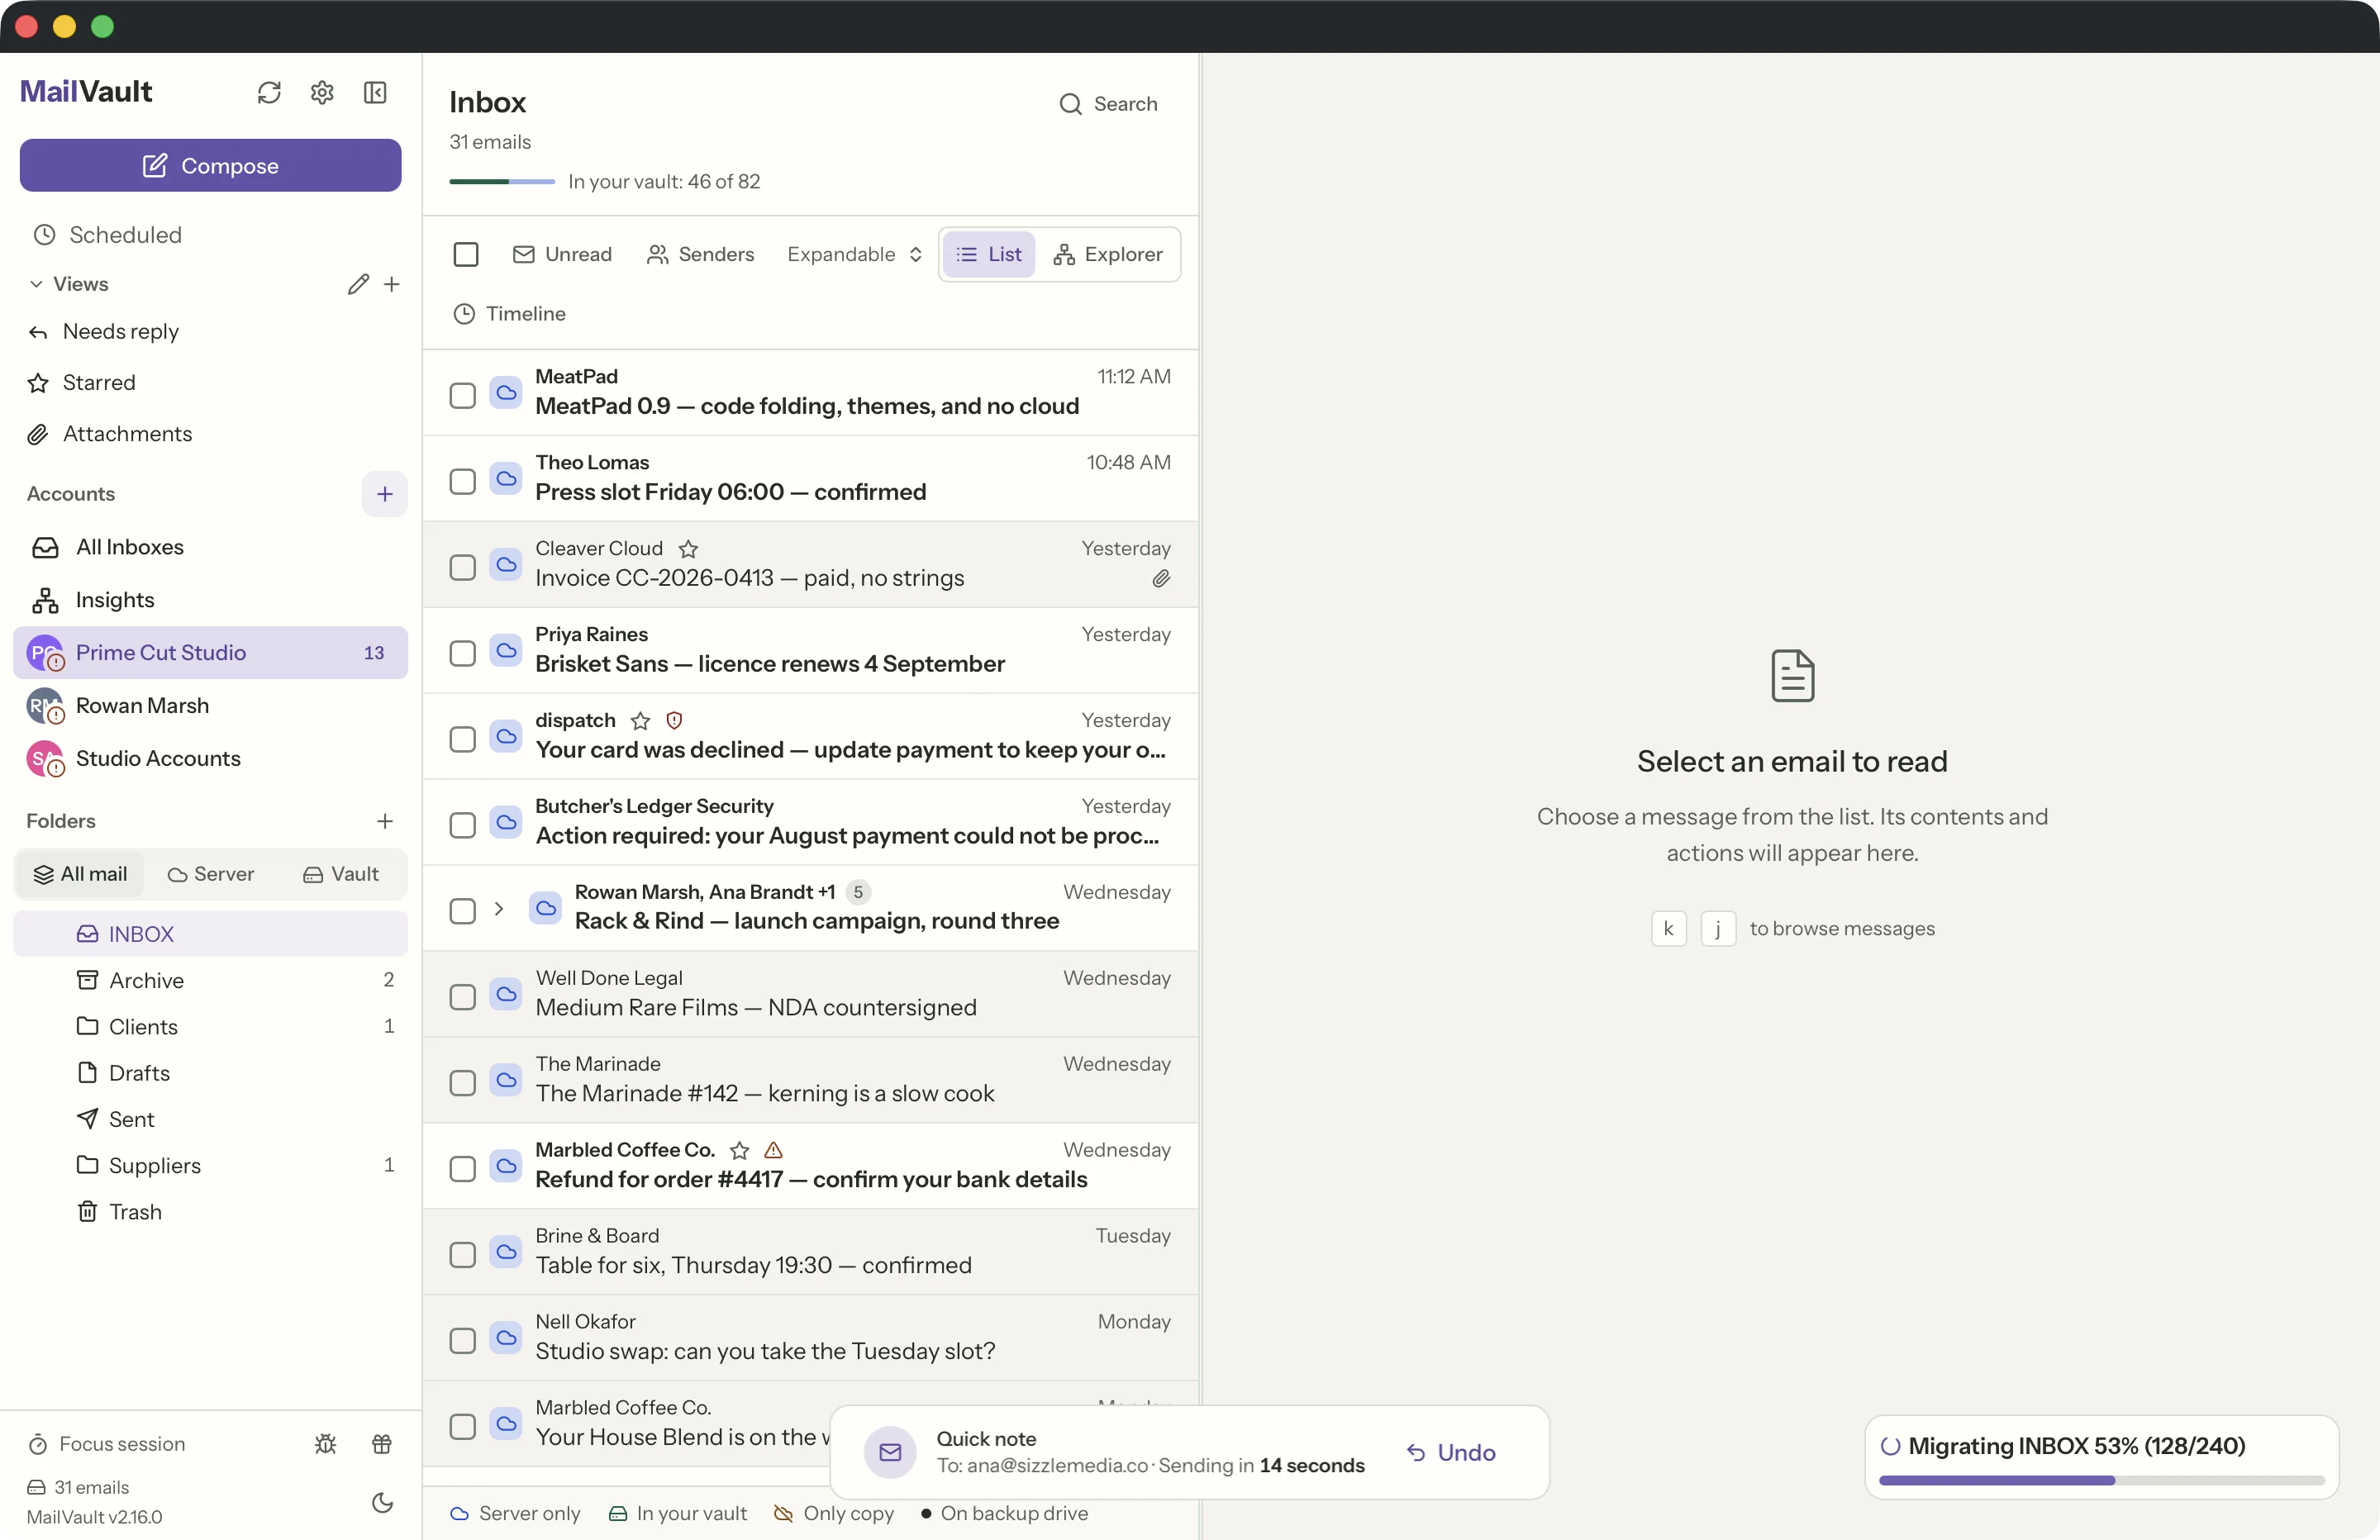Click the Rowan Marsh account avatar
Screen dimensions: 2380x1540
pyautogui.click(x=44, y=706)
